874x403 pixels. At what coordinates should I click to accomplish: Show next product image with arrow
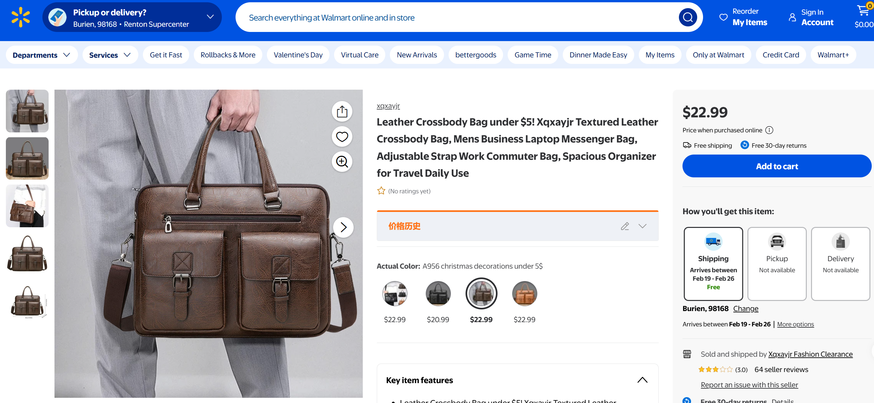point(343,227)
